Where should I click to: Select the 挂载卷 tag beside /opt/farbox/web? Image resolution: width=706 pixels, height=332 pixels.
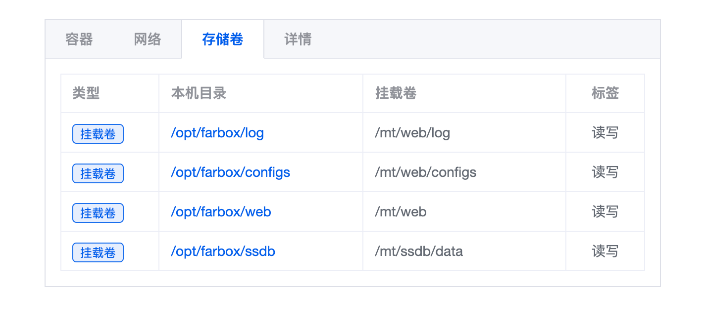coord(98,213)
